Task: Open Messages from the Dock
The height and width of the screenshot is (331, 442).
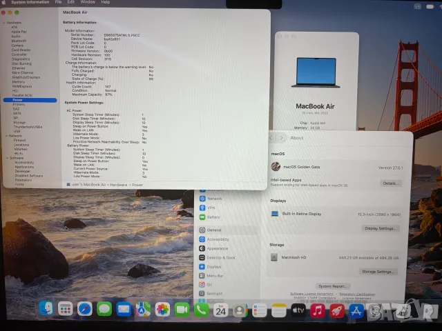Action: click(104, 309)
